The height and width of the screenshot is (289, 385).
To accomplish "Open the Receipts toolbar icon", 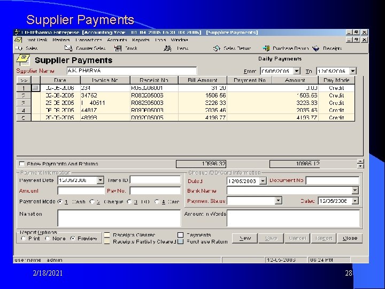I will 316,48.
